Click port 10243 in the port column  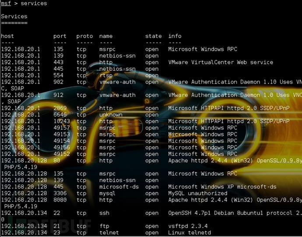(x=62, y=121)
